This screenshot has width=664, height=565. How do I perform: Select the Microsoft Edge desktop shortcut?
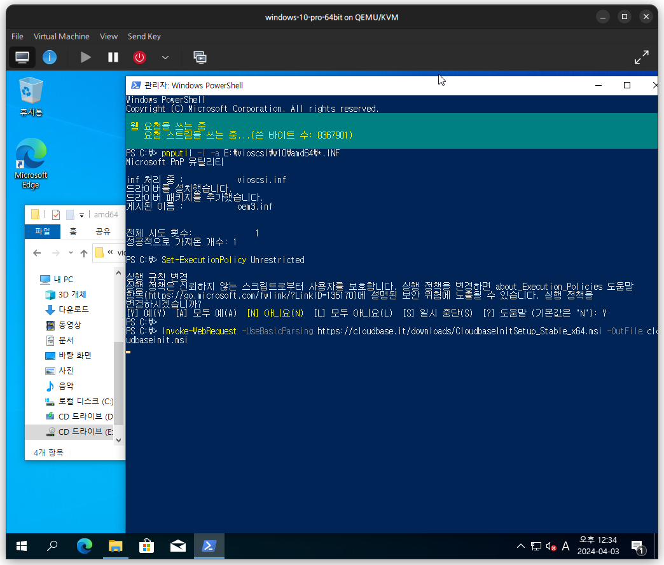coord(31,163)
